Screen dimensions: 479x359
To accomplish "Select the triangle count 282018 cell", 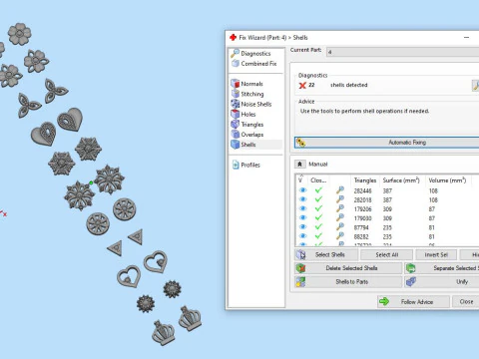I will tap(362, 200).
